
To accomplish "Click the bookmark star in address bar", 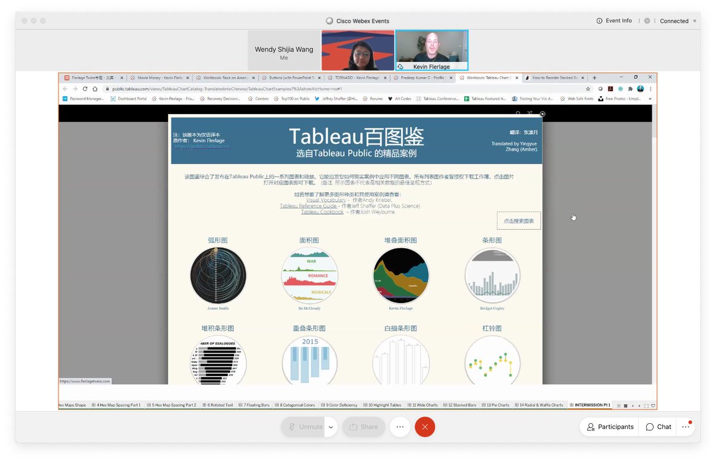I will coord(588,88).
